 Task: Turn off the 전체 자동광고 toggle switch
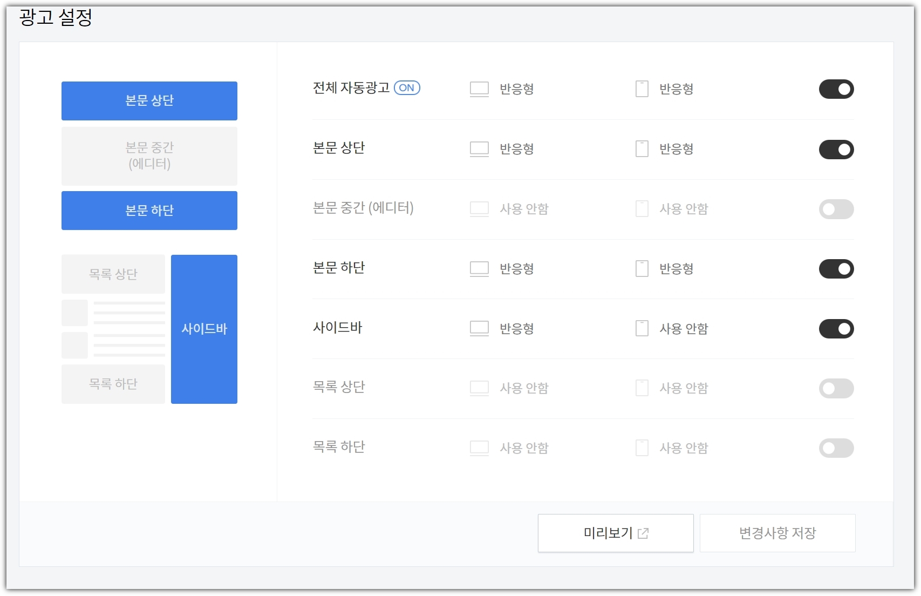point(837,89)
